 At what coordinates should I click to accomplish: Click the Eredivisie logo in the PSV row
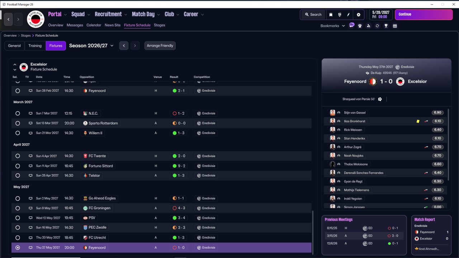click(198, 218)
